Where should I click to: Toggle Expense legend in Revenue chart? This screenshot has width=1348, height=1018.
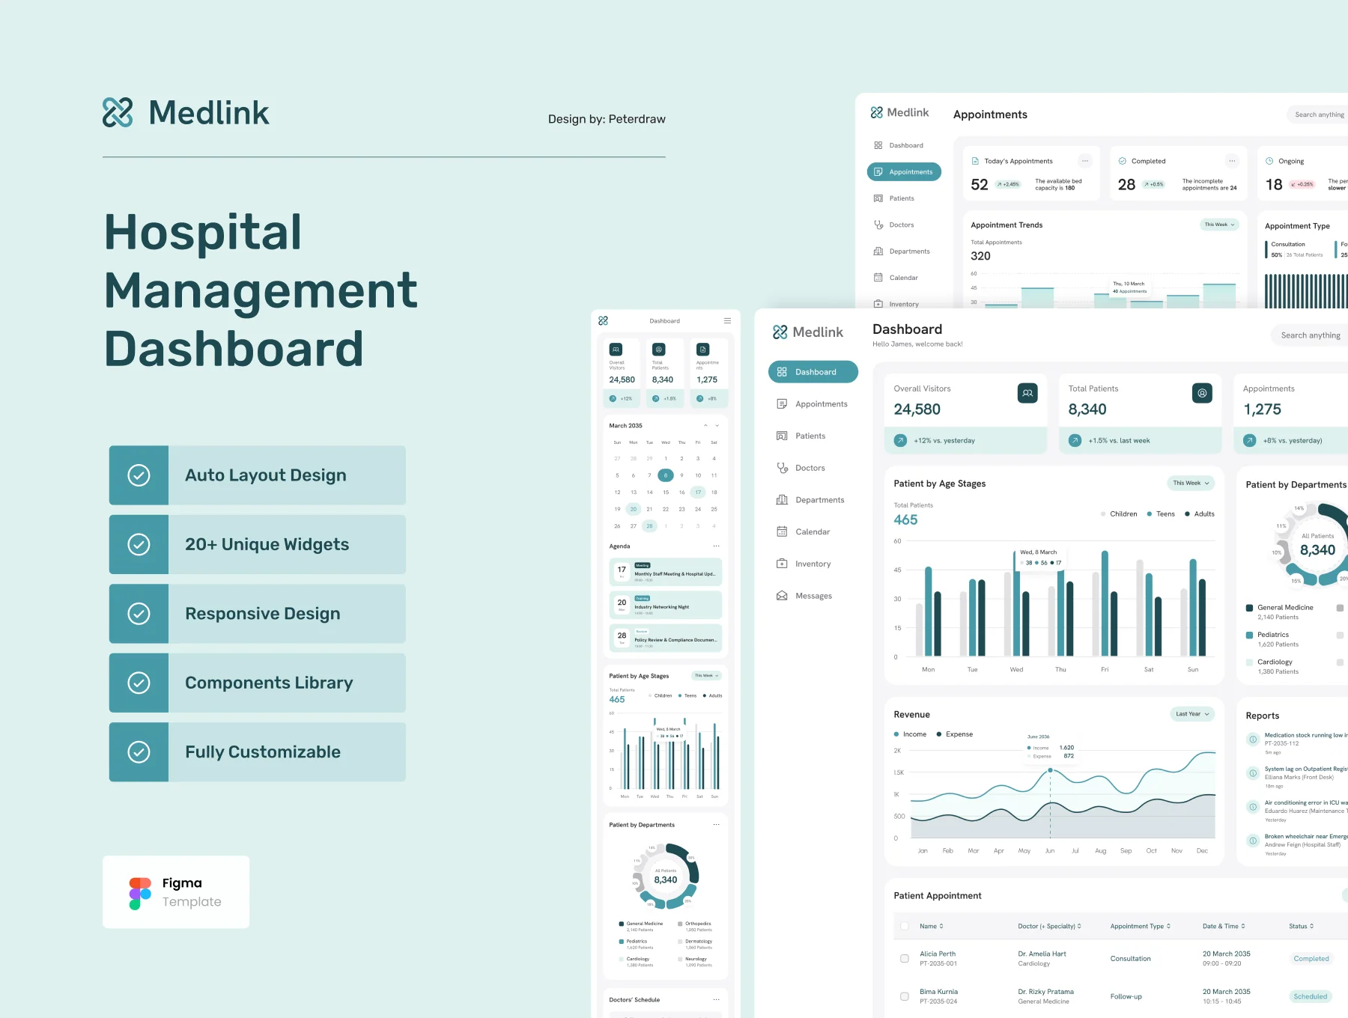[955, 734]
